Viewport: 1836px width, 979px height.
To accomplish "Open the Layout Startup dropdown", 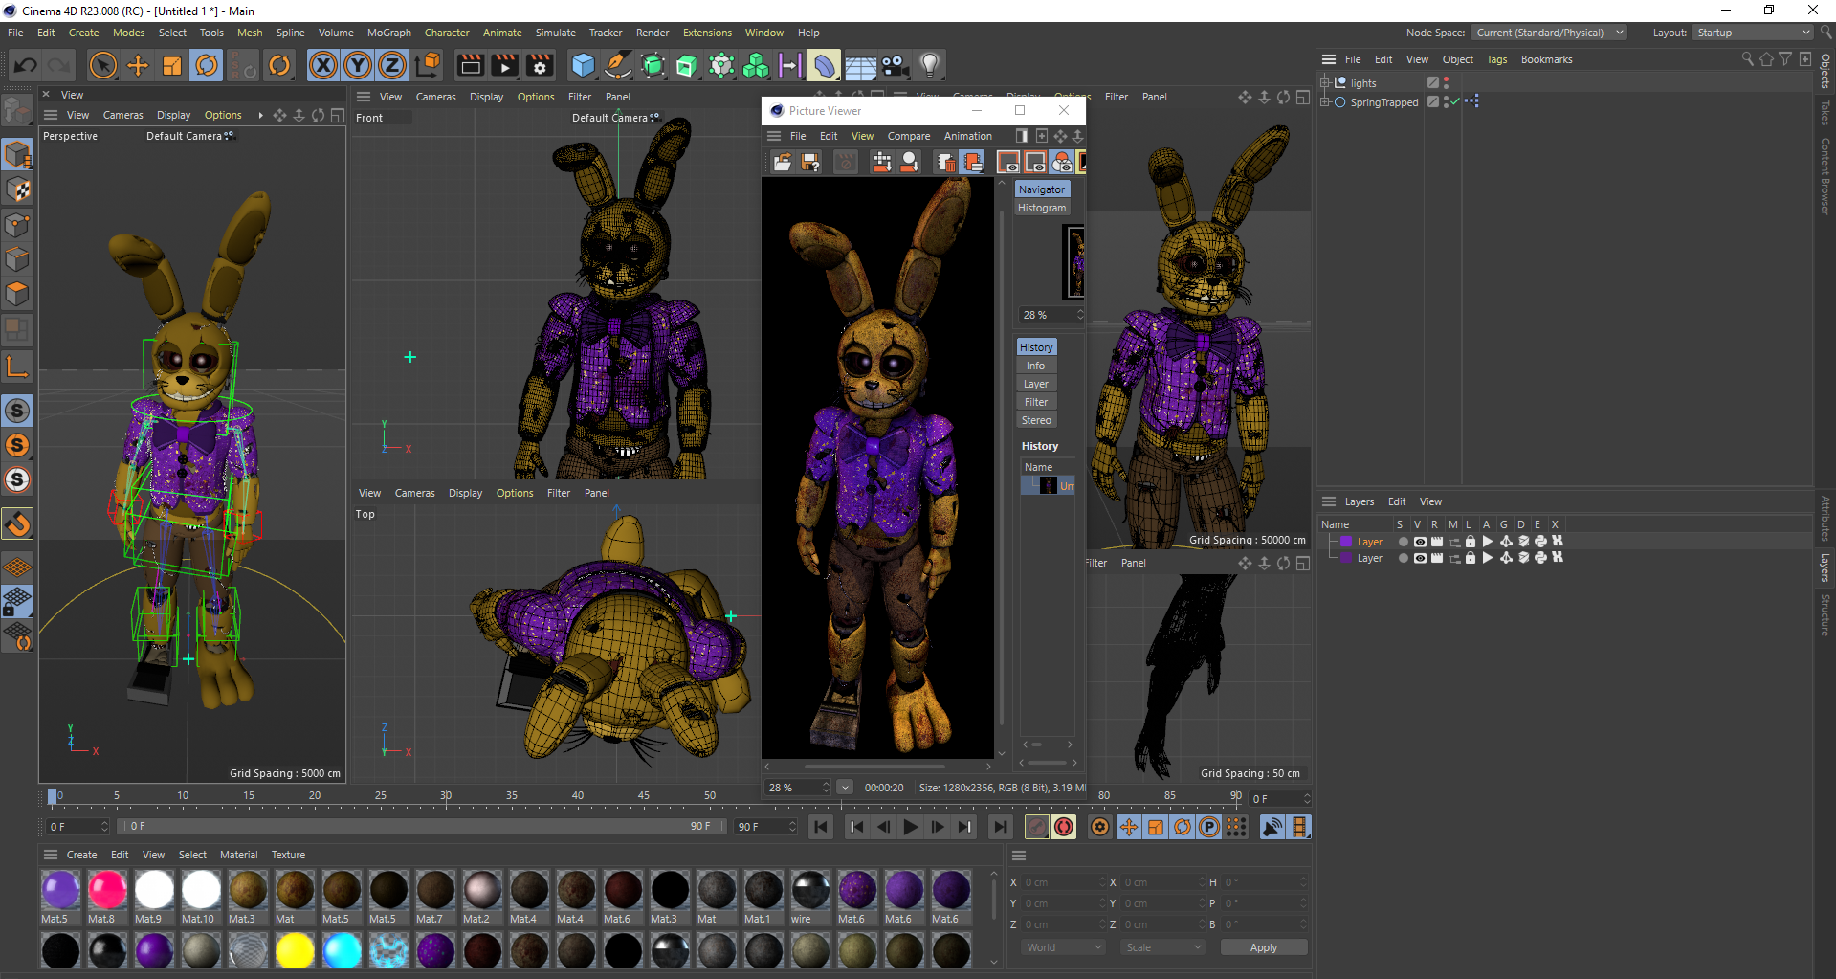I will point(1753,33).
